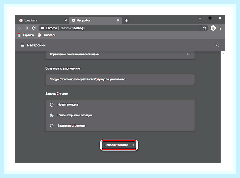Reload the page with the refresh icon
240x178 pixels.
coord(34,28)
